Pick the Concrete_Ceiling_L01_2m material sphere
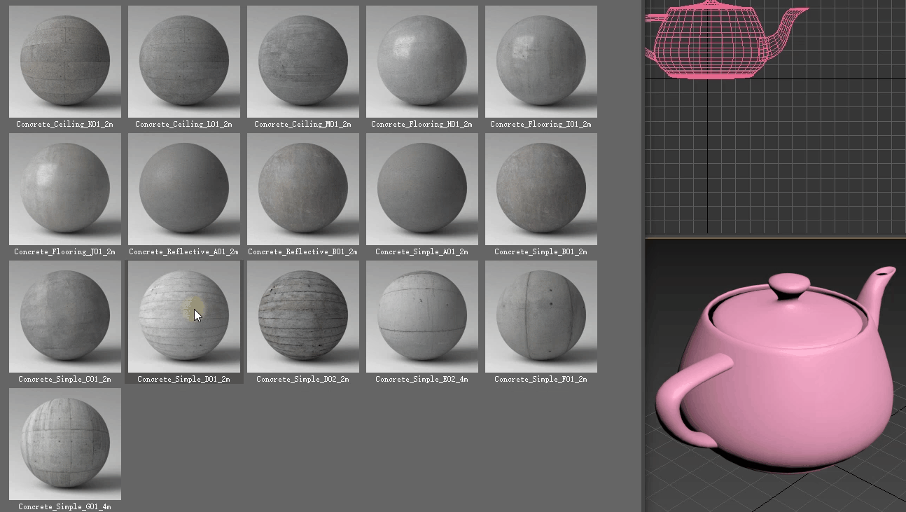The width and height of the screenshot is (906, 512). 184,62
